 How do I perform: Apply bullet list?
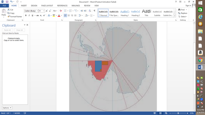(65, 11)
